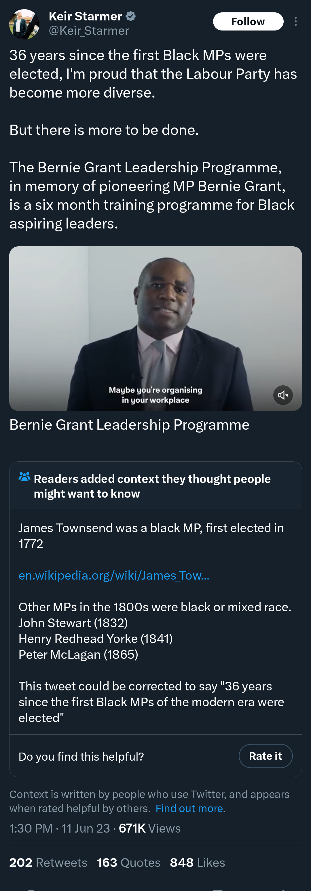Image resolution: width=311 pixels, height=891 pixels.
Task: Click the Keir Starmer display name
Action: pos(85,16)
